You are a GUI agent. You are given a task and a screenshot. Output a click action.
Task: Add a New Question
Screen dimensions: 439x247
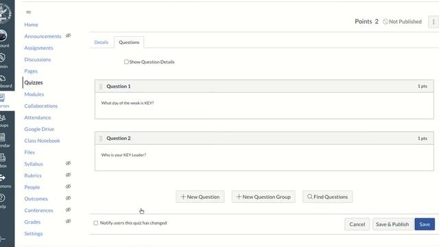[200, 197]
